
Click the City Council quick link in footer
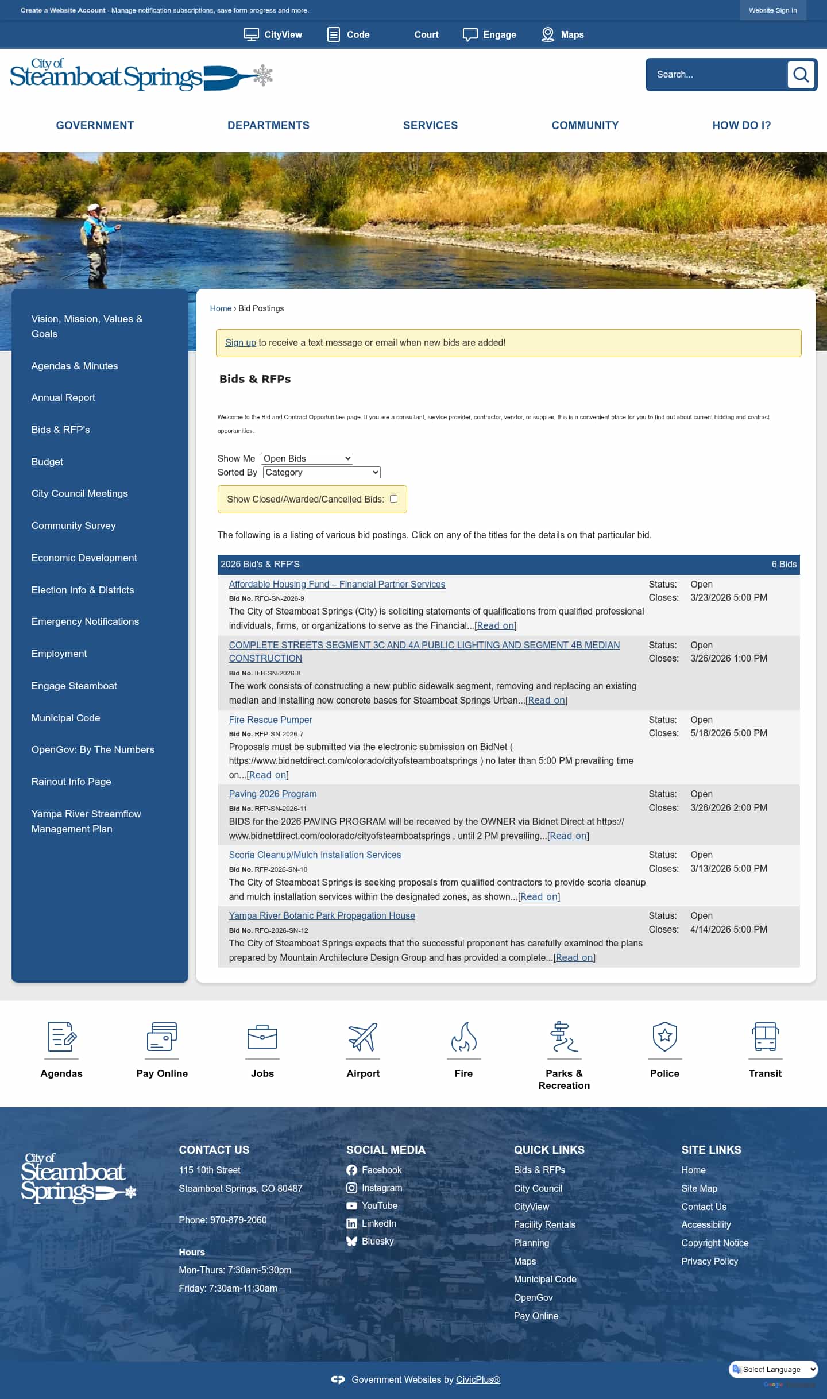538,1188
